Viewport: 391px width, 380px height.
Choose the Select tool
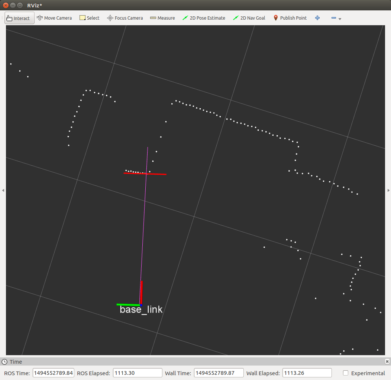(90, 18)
